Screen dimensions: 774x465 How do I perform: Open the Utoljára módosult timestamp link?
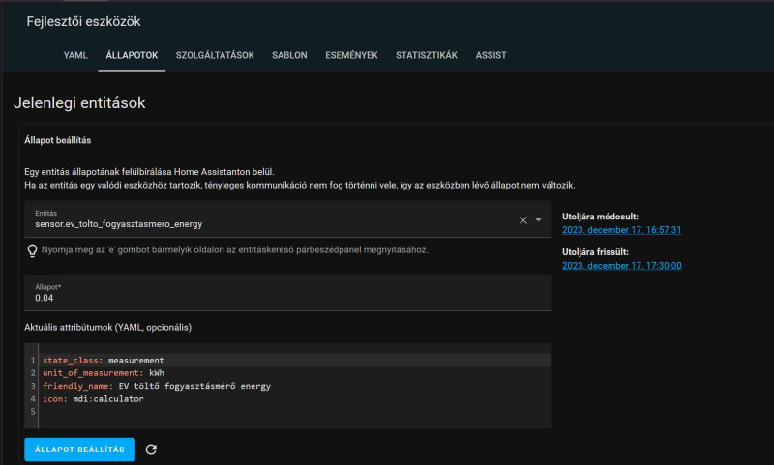click(x=622, y=230)
